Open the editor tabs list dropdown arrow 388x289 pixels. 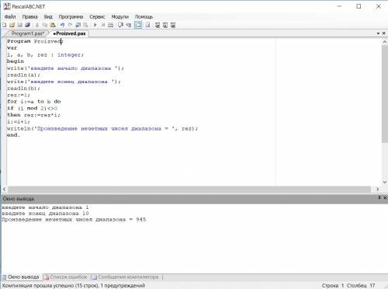click(x=378, y=33)
